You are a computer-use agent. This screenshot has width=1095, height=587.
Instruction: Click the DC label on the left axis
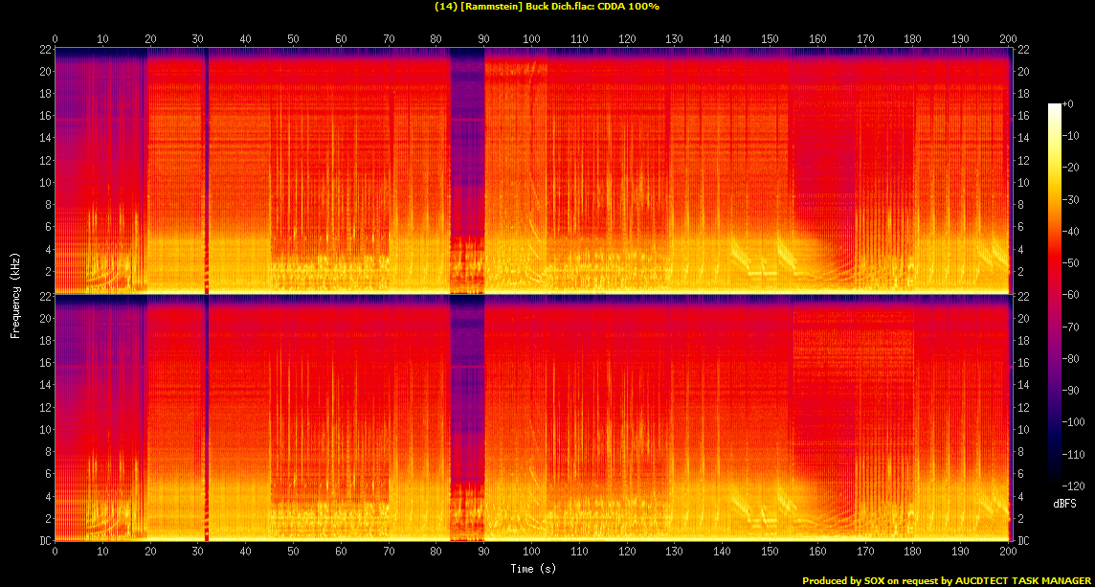click(44, 541)
